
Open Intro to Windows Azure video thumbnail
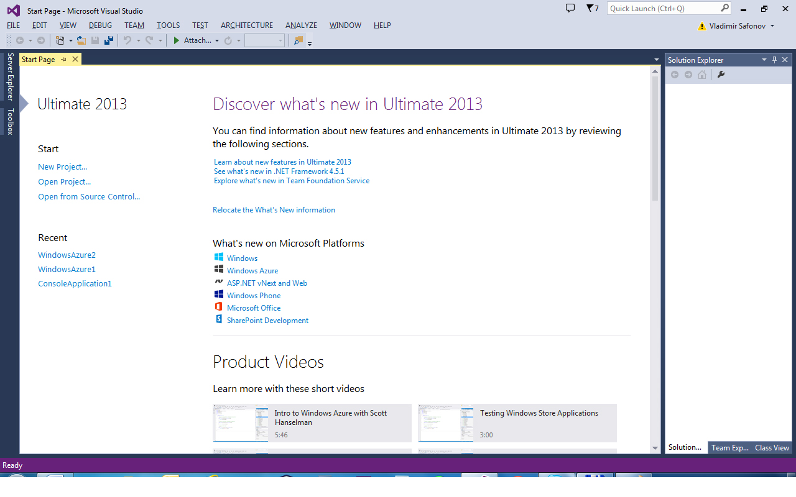click(x=241, y=423)
